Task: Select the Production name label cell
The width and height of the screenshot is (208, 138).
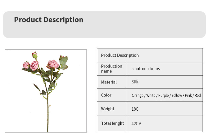Action: 112,69
